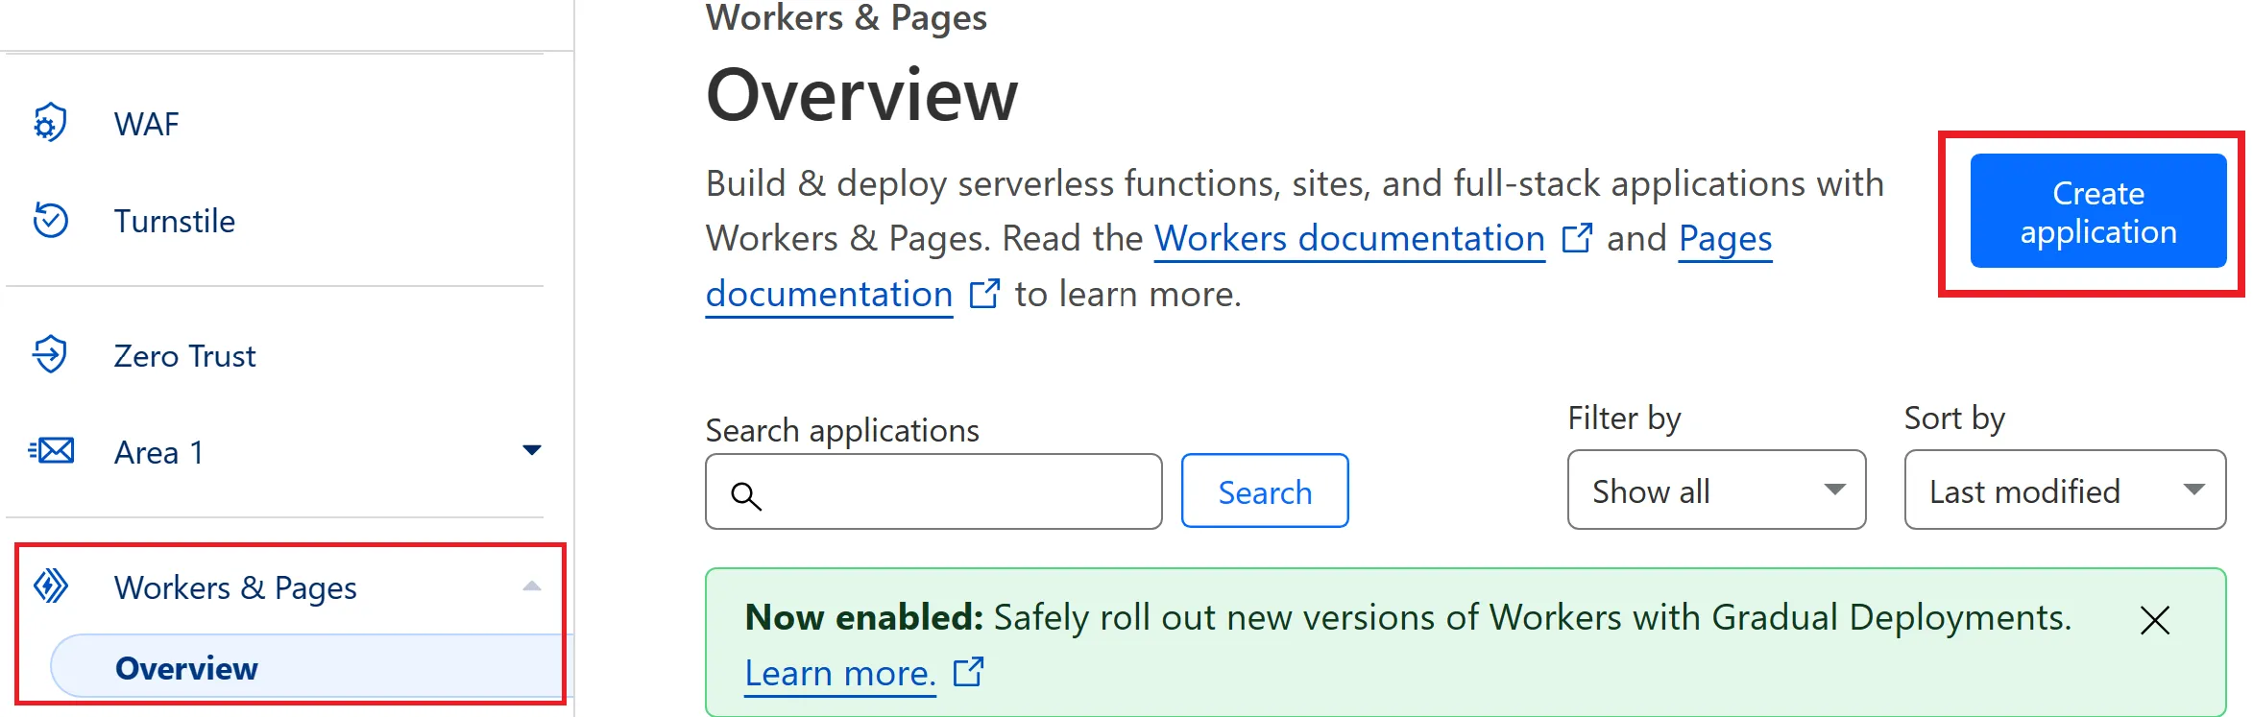Click the Filter by label

(1624, 418)
